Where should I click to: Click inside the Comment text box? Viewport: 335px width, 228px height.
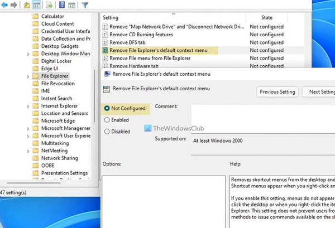(x=263, y=119)
